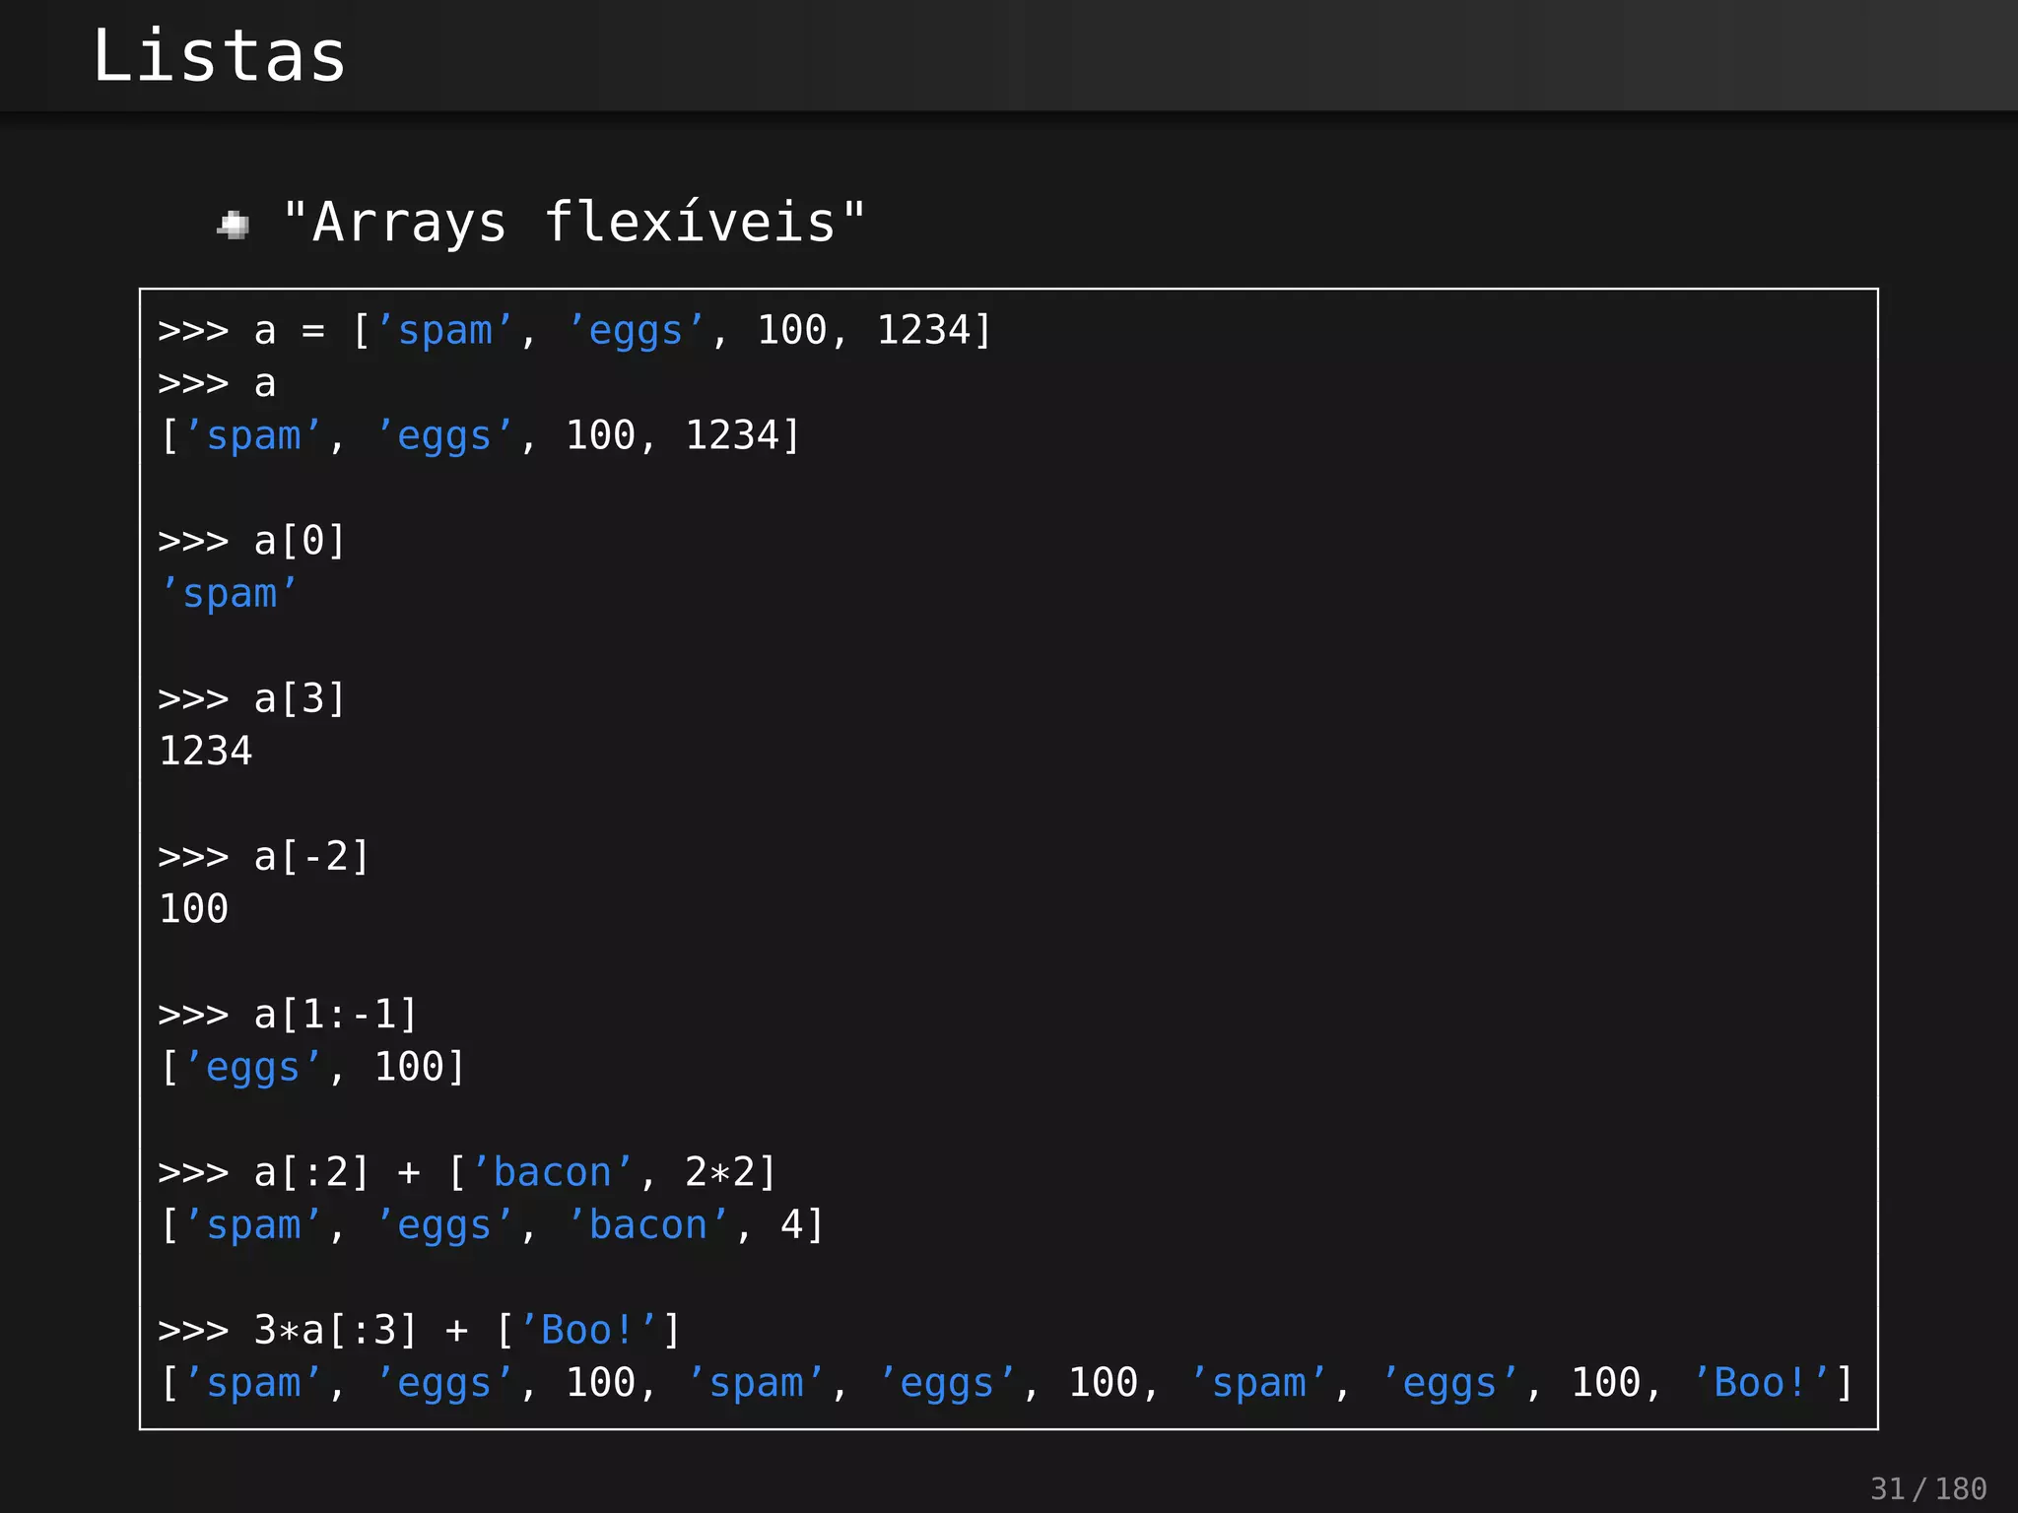2018x1513 pixels.
Task: Click the output "['eggs', 100]"
Action: (312, 1068)
